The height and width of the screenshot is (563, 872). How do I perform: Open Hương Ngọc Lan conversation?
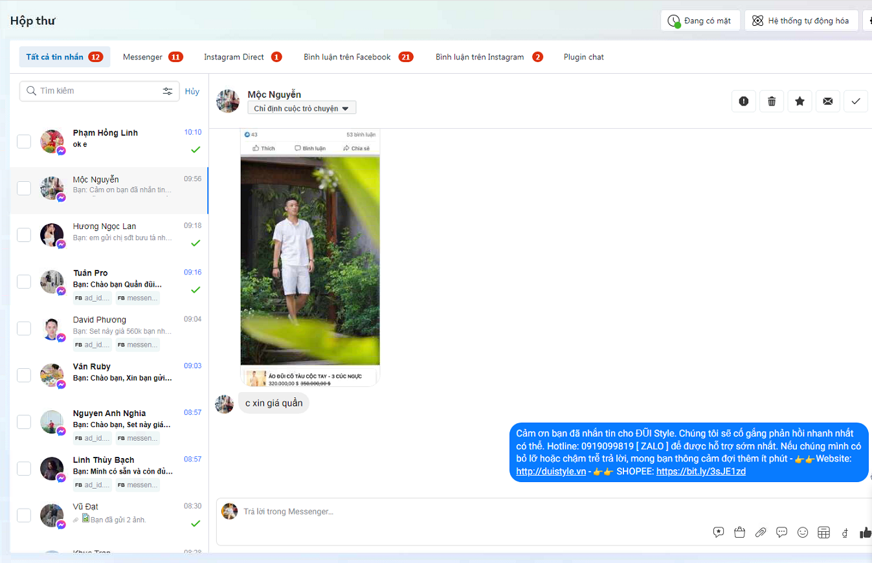coord(109,237)
